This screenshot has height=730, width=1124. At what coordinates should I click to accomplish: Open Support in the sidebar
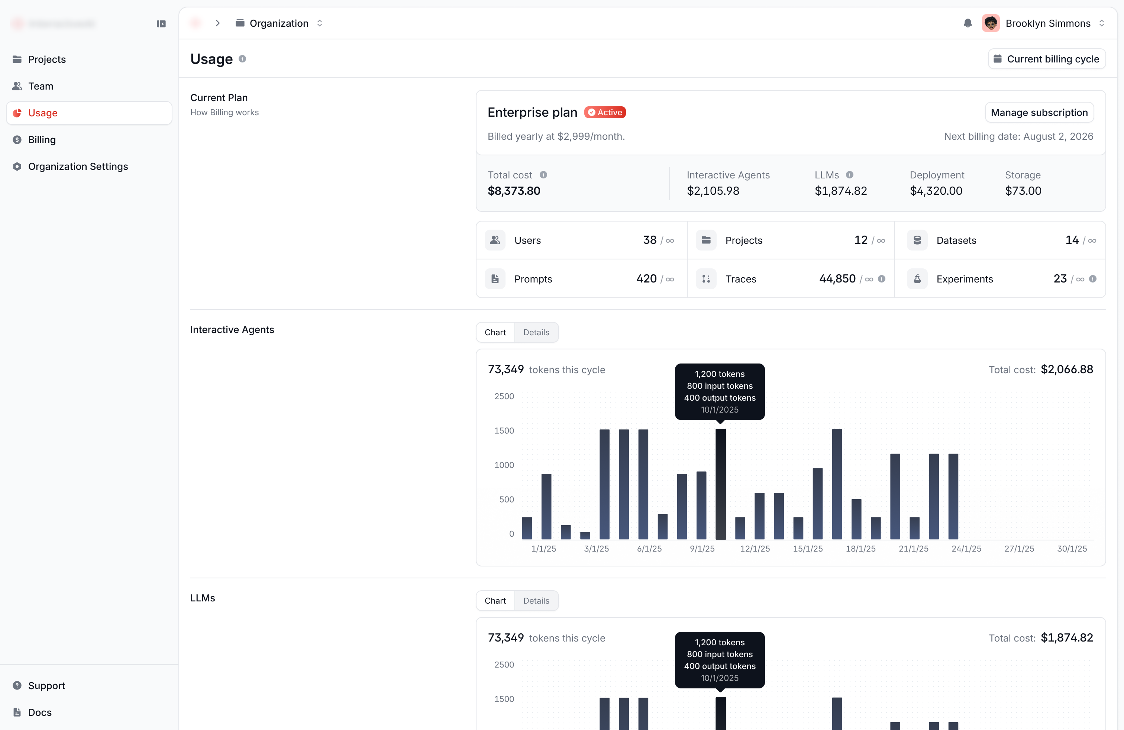click(x=89, y=686)
